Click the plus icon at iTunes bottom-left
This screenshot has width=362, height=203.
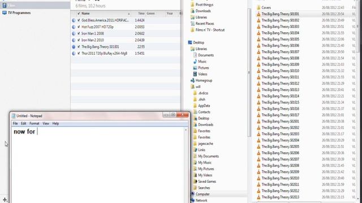5,200
